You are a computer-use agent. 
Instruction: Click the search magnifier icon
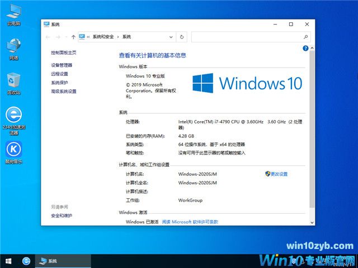tap(306, 37)
